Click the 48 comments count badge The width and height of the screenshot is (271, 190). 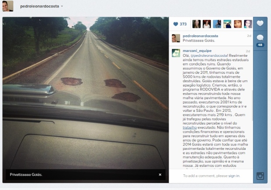260,45
